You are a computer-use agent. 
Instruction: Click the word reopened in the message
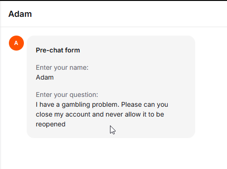pyautogui.click(x=51, y=125)
